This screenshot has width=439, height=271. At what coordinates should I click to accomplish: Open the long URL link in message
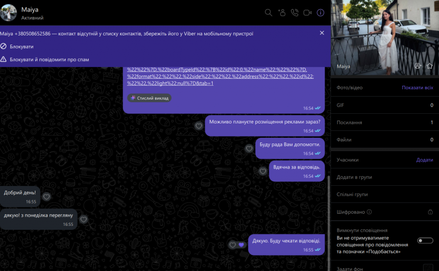pyautogui.click(x=220, y=76)
